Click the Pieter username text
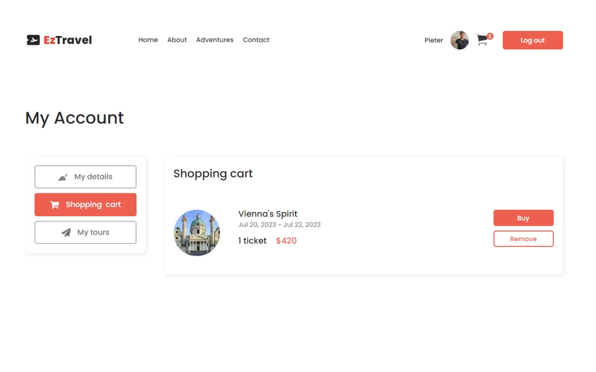Viewport: 596px width, 372px height. [434, 41]
